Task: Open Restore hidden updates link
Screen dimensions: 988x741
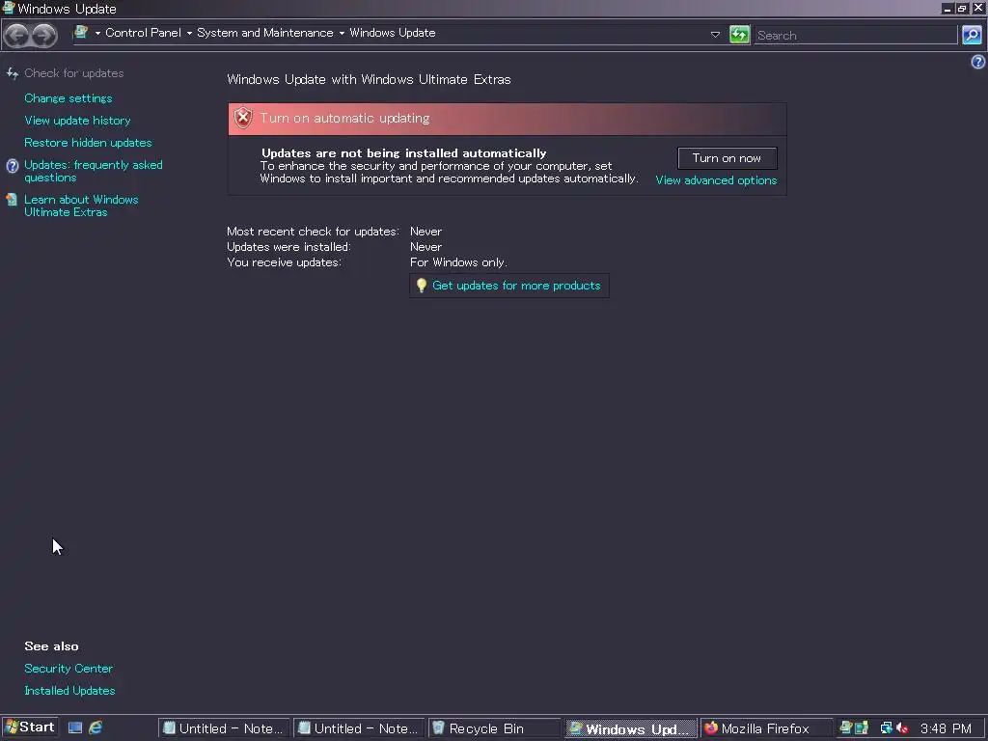Action: point(88,143)
